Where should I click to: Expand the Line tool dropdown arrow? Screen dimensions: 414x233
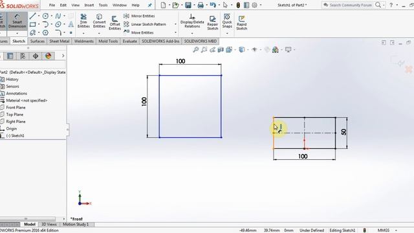click(x=39, y=16)
